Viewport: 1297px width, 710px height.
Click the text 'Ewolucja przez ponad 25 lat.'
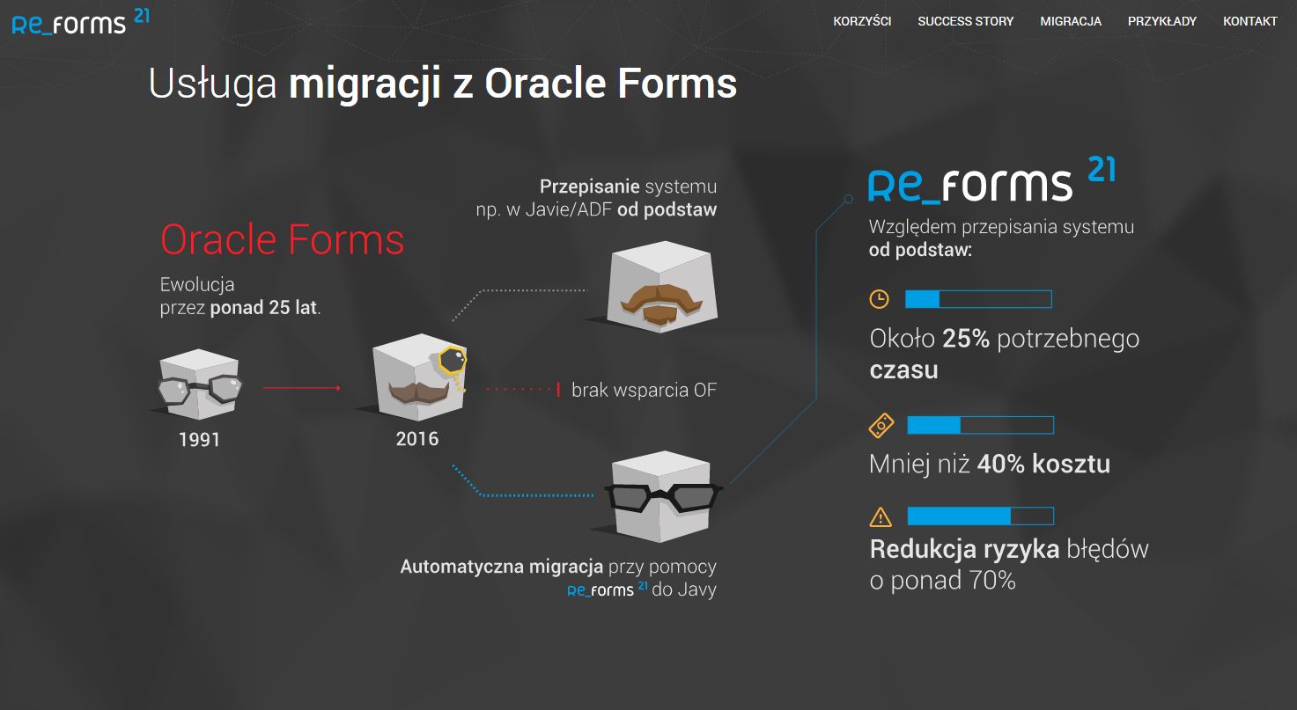tap(240, 296)
